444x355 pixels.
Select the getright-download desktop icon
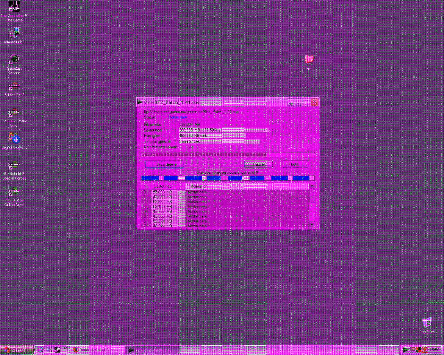pyautogui.click(x=14, y=141)
